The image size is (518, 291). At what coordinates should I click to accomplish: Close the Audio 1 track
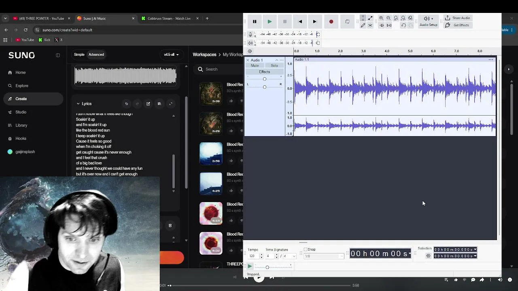[x=248, y=60]
